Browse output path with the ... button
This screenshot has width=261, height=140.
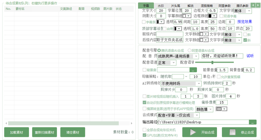(252, 122)
